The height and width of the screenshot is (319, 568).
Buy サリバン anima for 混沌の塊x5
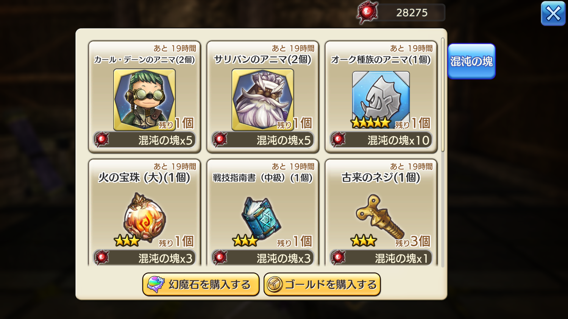tap(263, 140)
